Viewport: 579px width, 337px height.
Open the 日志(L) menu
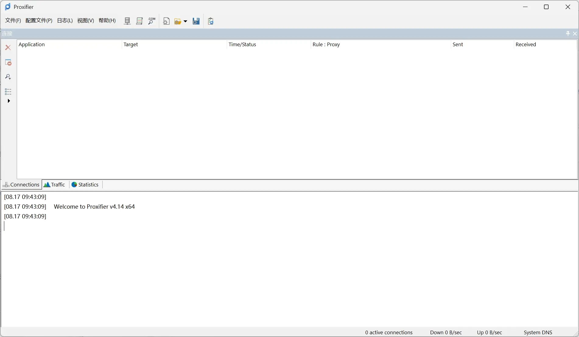point(65,20)
